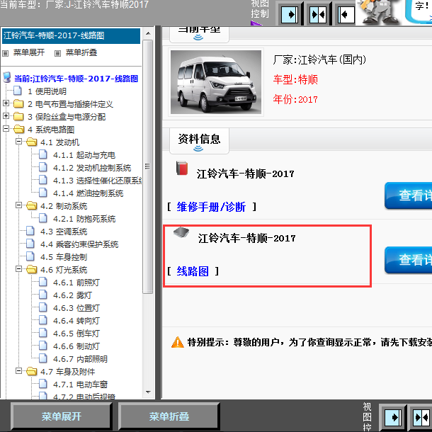
Task: Open 4.1.2 发动机控制系统
Action: pos(92,168)
